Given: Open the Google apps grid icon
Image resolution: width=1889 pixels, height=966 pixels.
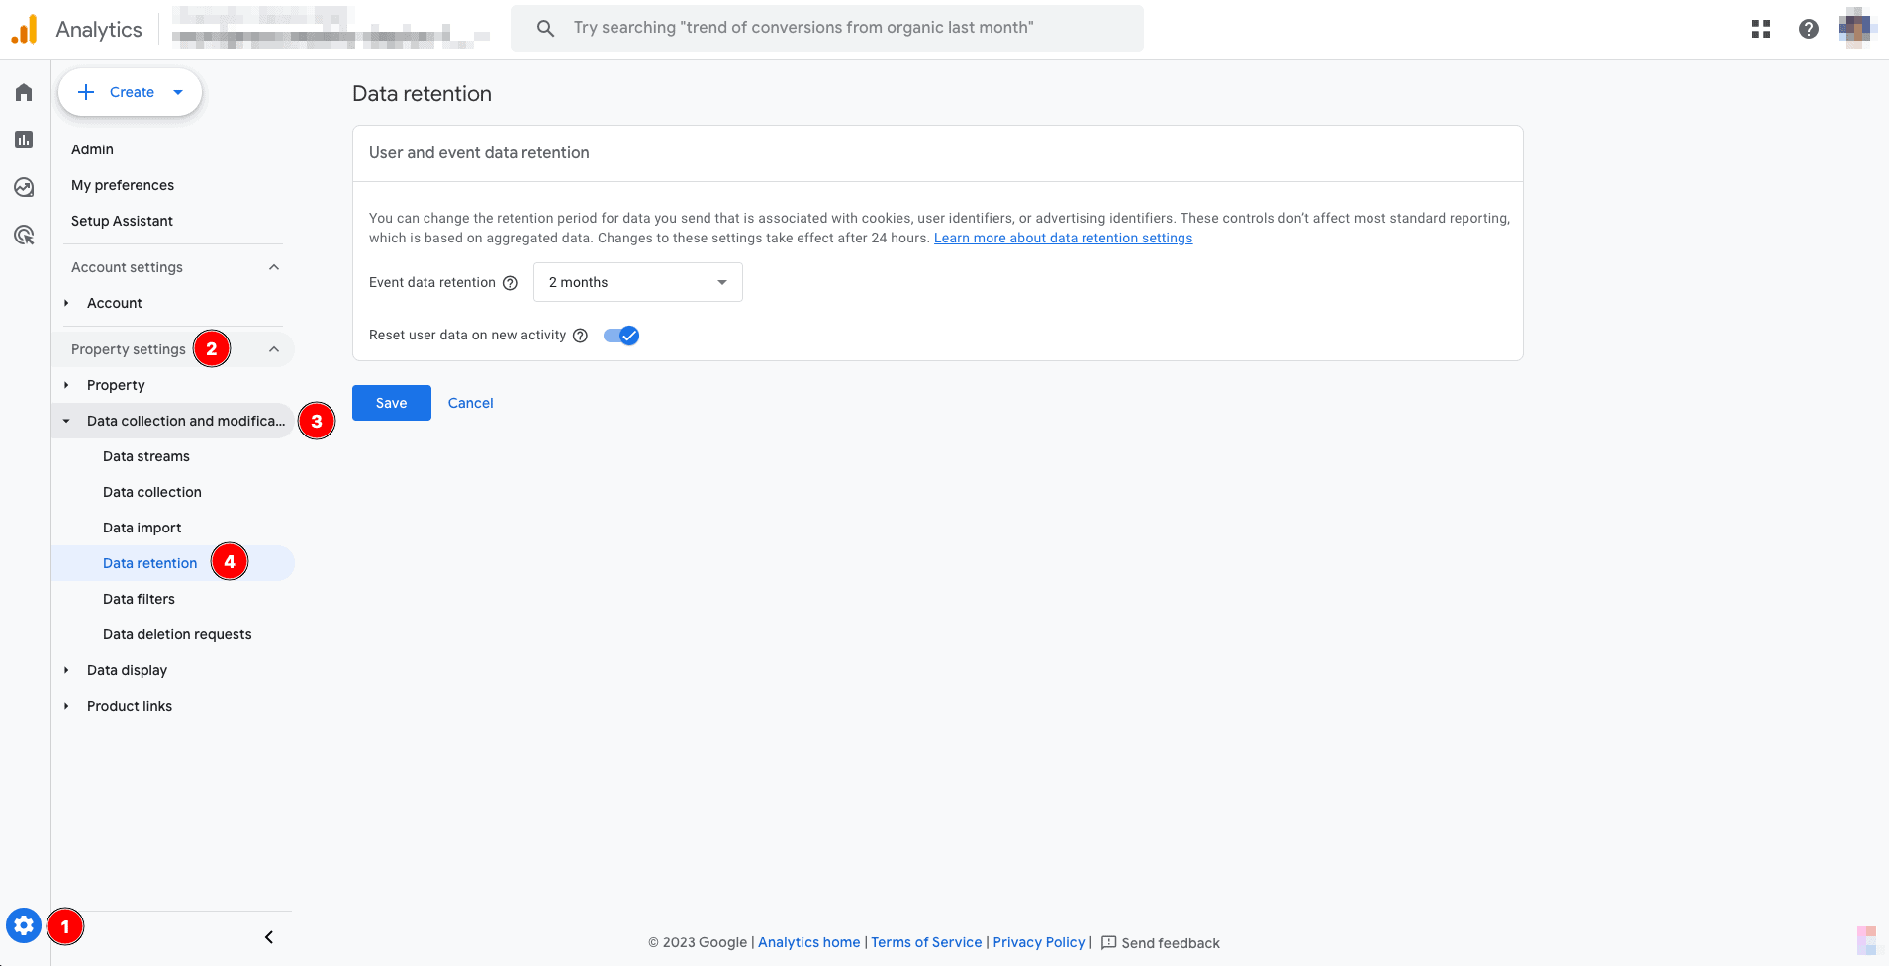Looking at the screenshot, I should pyautogui.click(x=1761, y=29).
